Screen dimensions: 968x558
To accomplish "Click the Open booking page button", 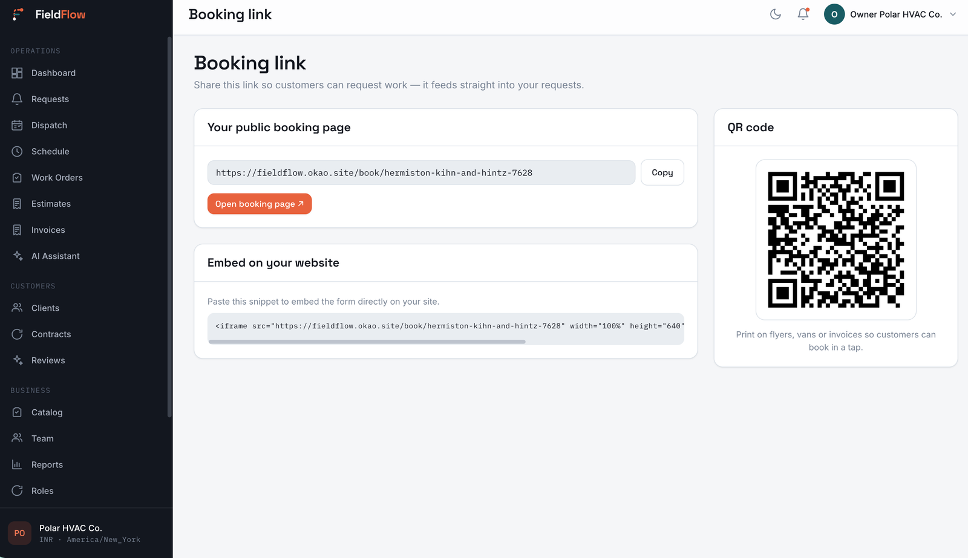I will (260, 204).
